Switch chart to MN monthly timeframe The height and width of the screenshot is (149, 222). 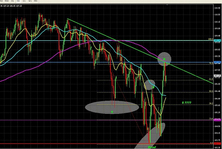36,1
